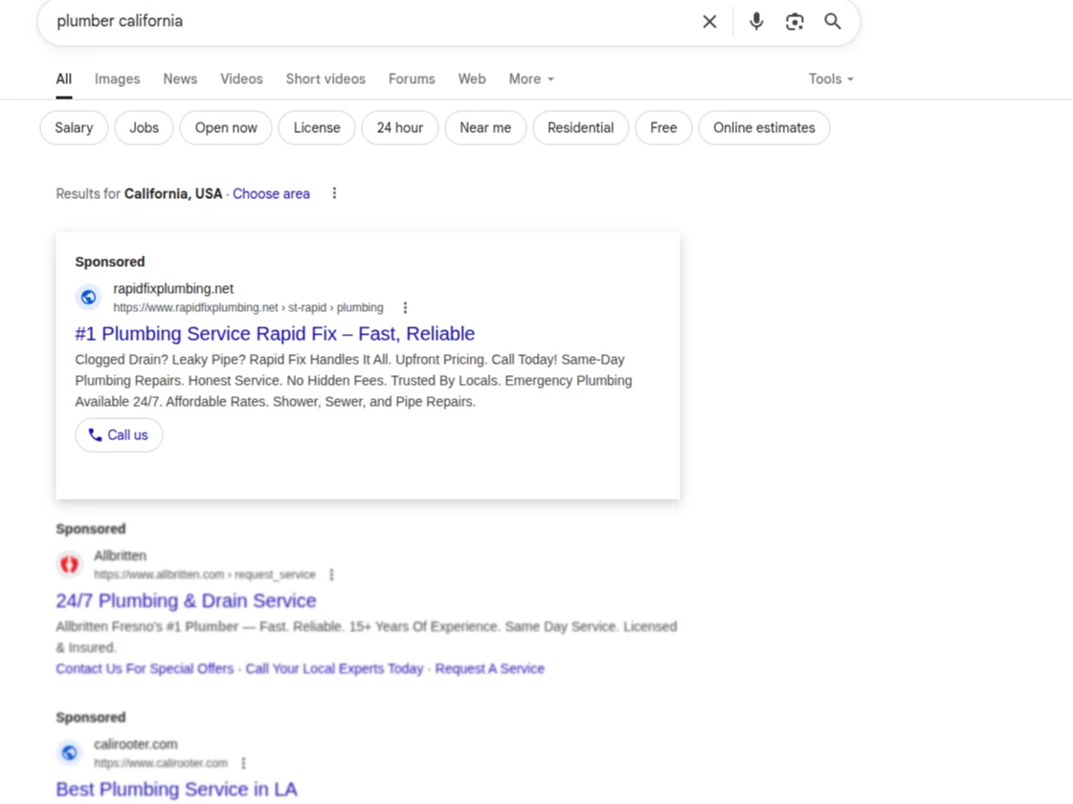This screenshot has width=1073, height=804.
Task: Expand the More dropdown
Action: point(531,79)
